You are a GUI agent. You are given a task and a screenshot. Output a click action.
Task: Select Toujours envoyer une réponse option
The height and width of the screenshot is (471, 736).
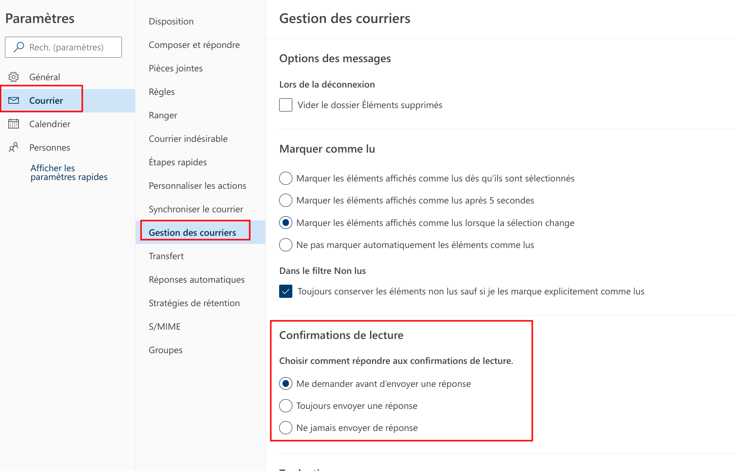point(286,406)
